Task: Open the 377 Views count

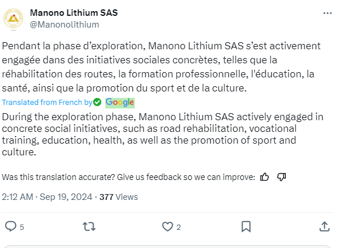Action: (119, 197)
